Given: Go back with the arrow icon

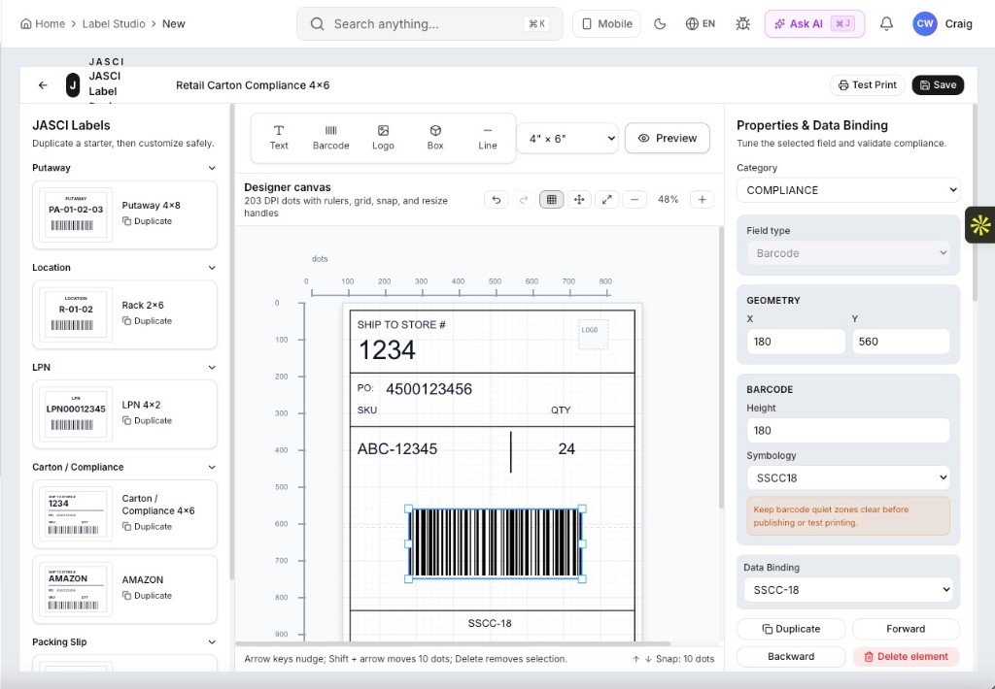Looking at the screenshot, I should (43, 85).
